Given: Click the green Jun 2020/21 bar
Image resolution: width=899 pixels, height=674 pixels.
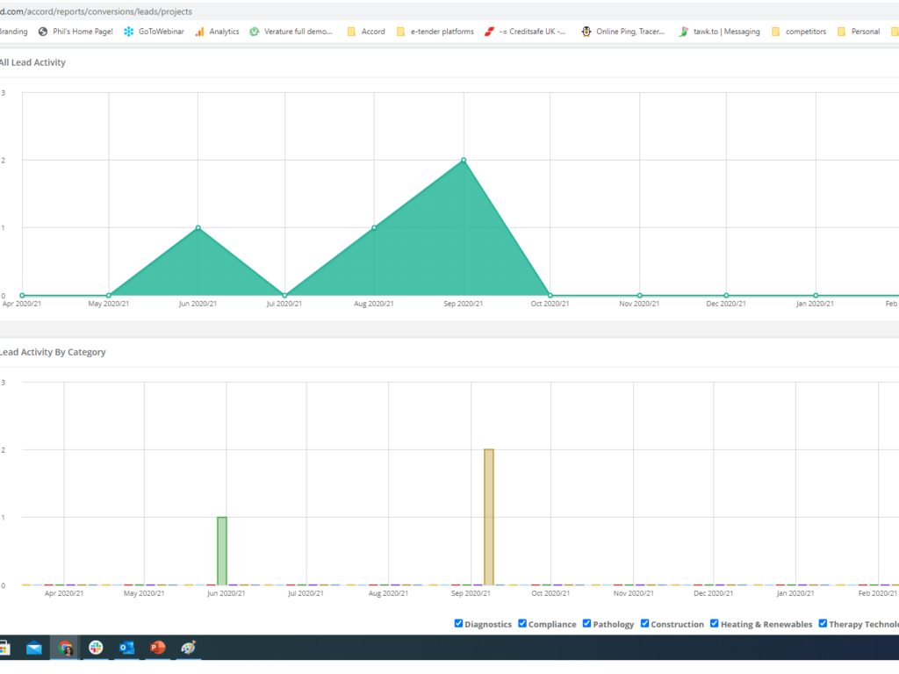Looking at the screenshot, I should (222, 550).
